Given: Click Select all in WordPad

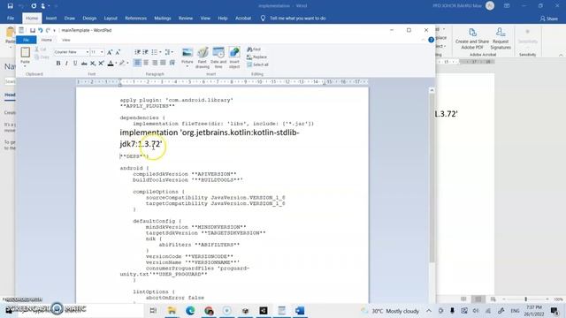Looking at the screenshot, I should point(257,64).
